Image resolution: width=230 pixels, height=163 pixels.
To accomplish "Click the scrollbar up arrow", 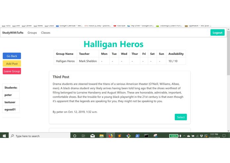I will pyautogui.click(x=228, y=29).
